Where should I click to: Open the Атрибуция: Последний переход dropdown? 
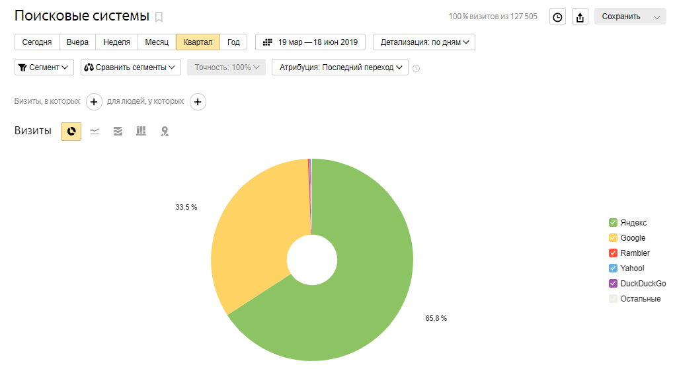point(340,67)
